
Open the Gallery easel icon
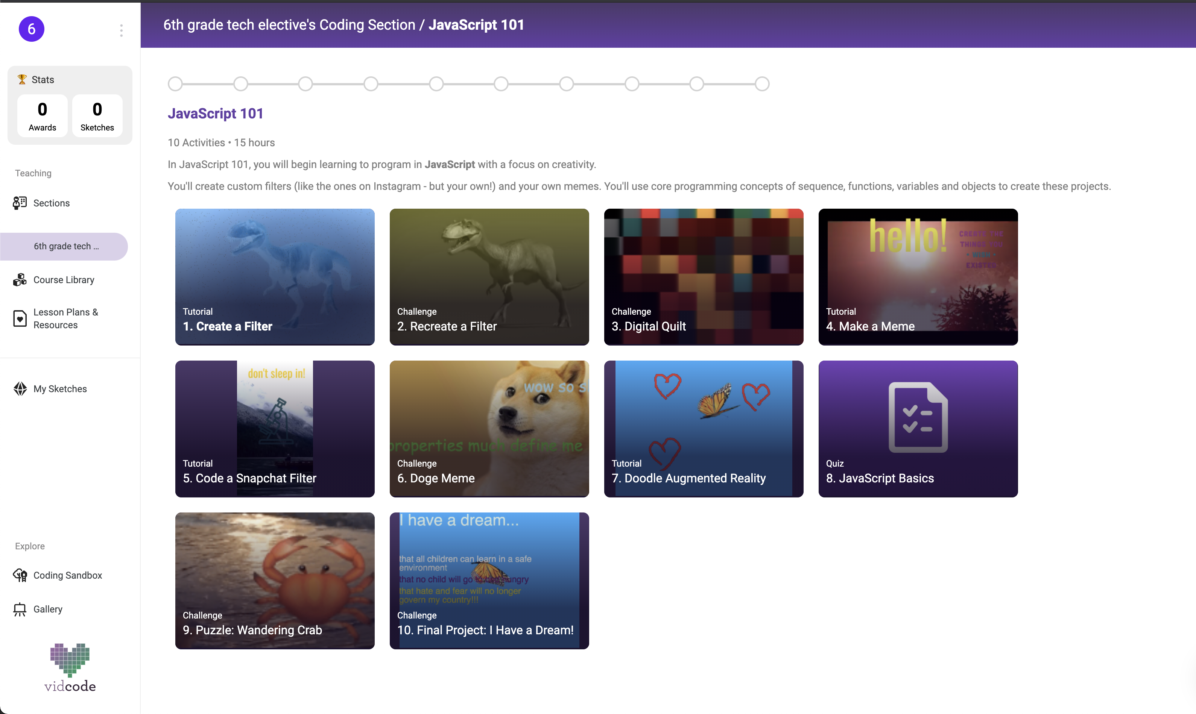point(20,609)
